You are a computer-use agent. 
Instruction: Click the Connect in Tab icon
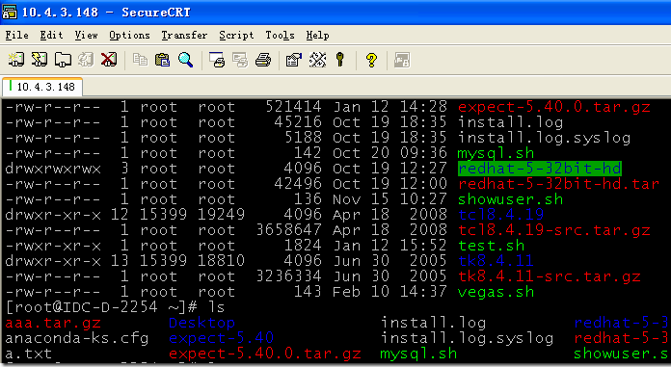point(63,59)
